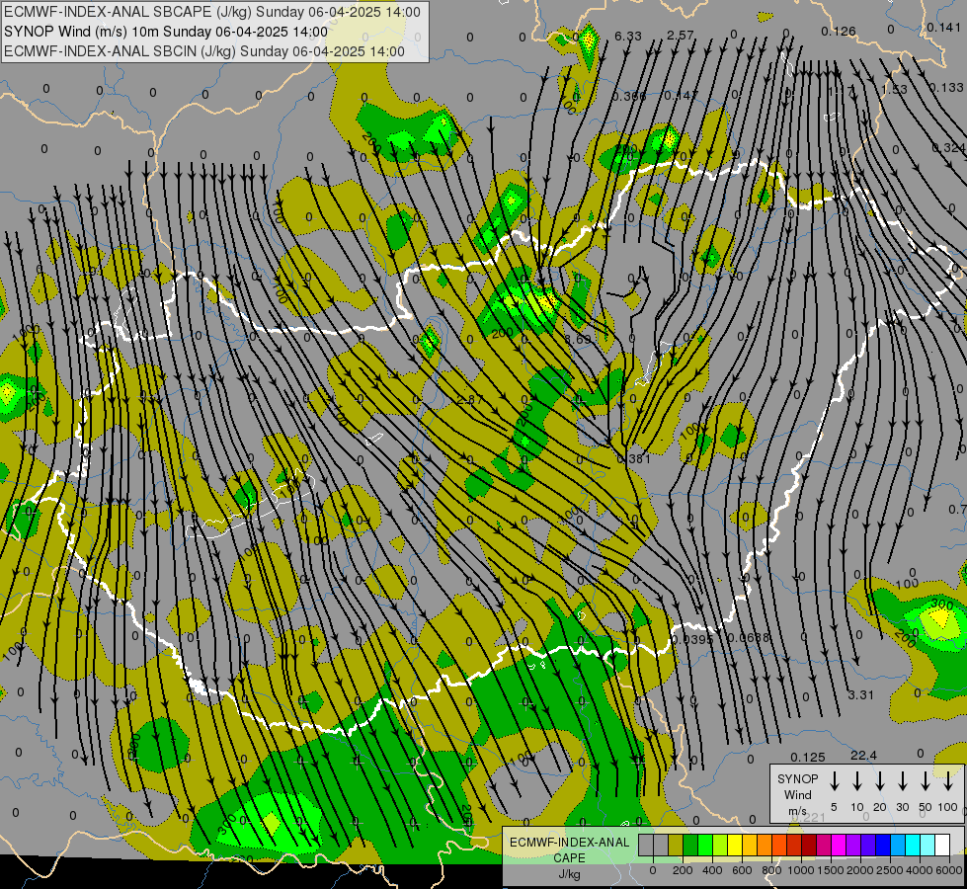Click the 0.0638 station value
Screen dimensions: 967x889
click(x=749, y=638)
